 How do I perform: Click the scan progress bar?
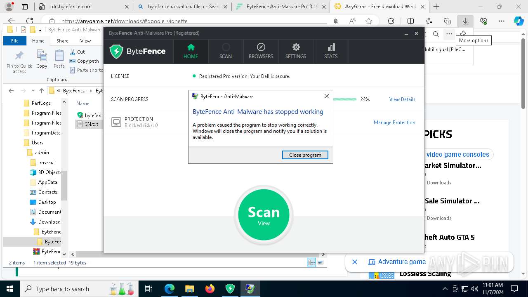[x=344, y=99]
